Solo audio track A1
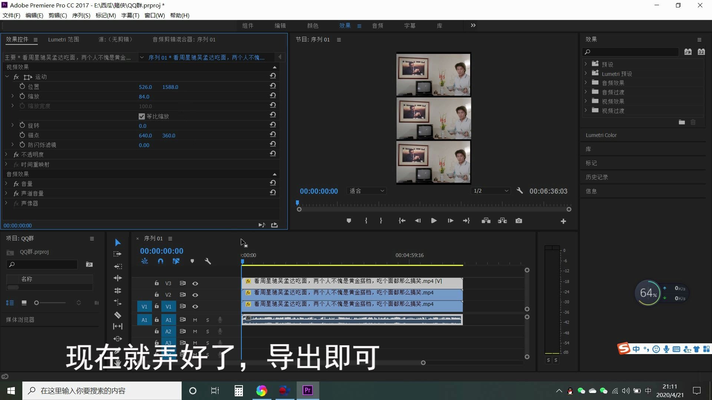Screen dimensions: 712x400 tap(208, 320)
